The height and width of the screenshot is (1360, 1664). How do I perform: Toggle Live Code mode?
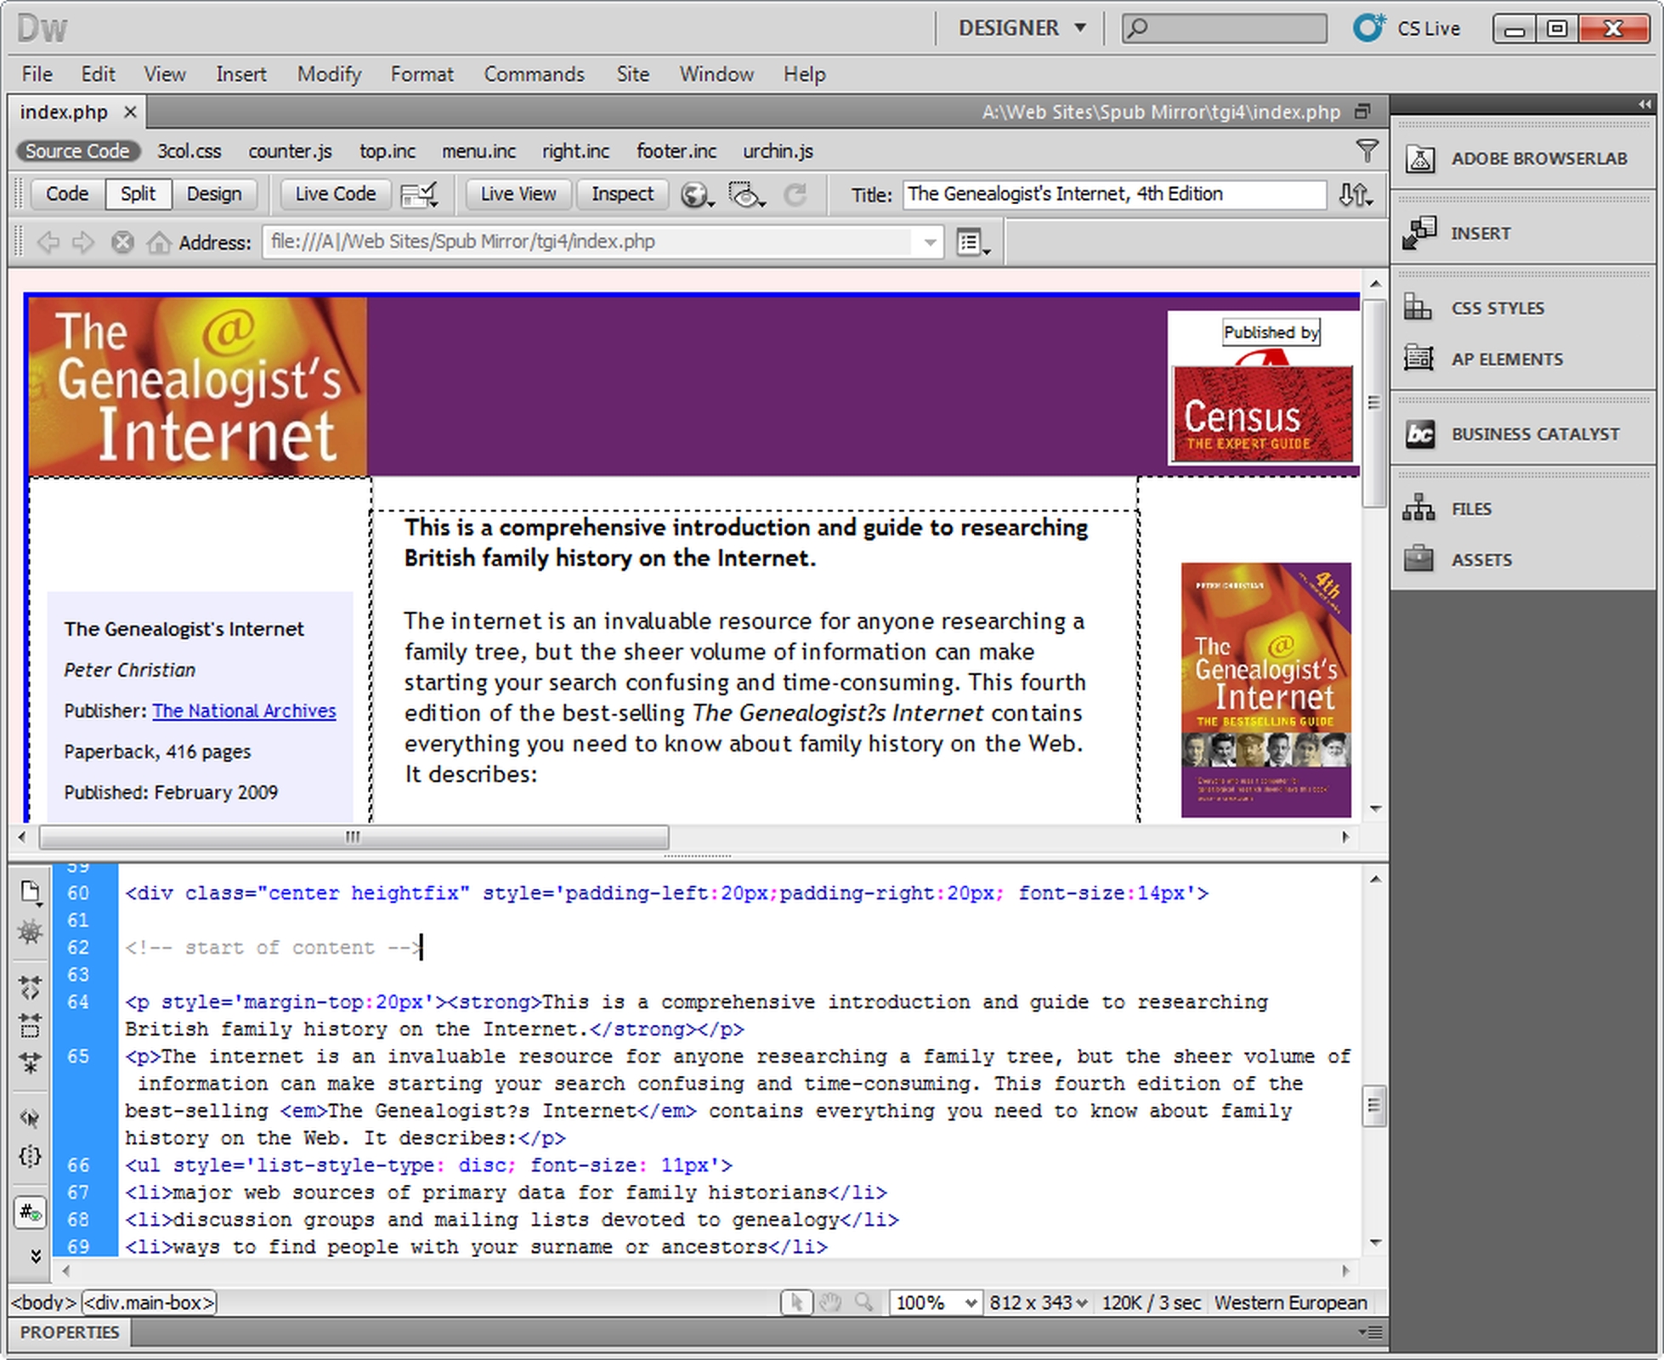[x=336, y=194]
